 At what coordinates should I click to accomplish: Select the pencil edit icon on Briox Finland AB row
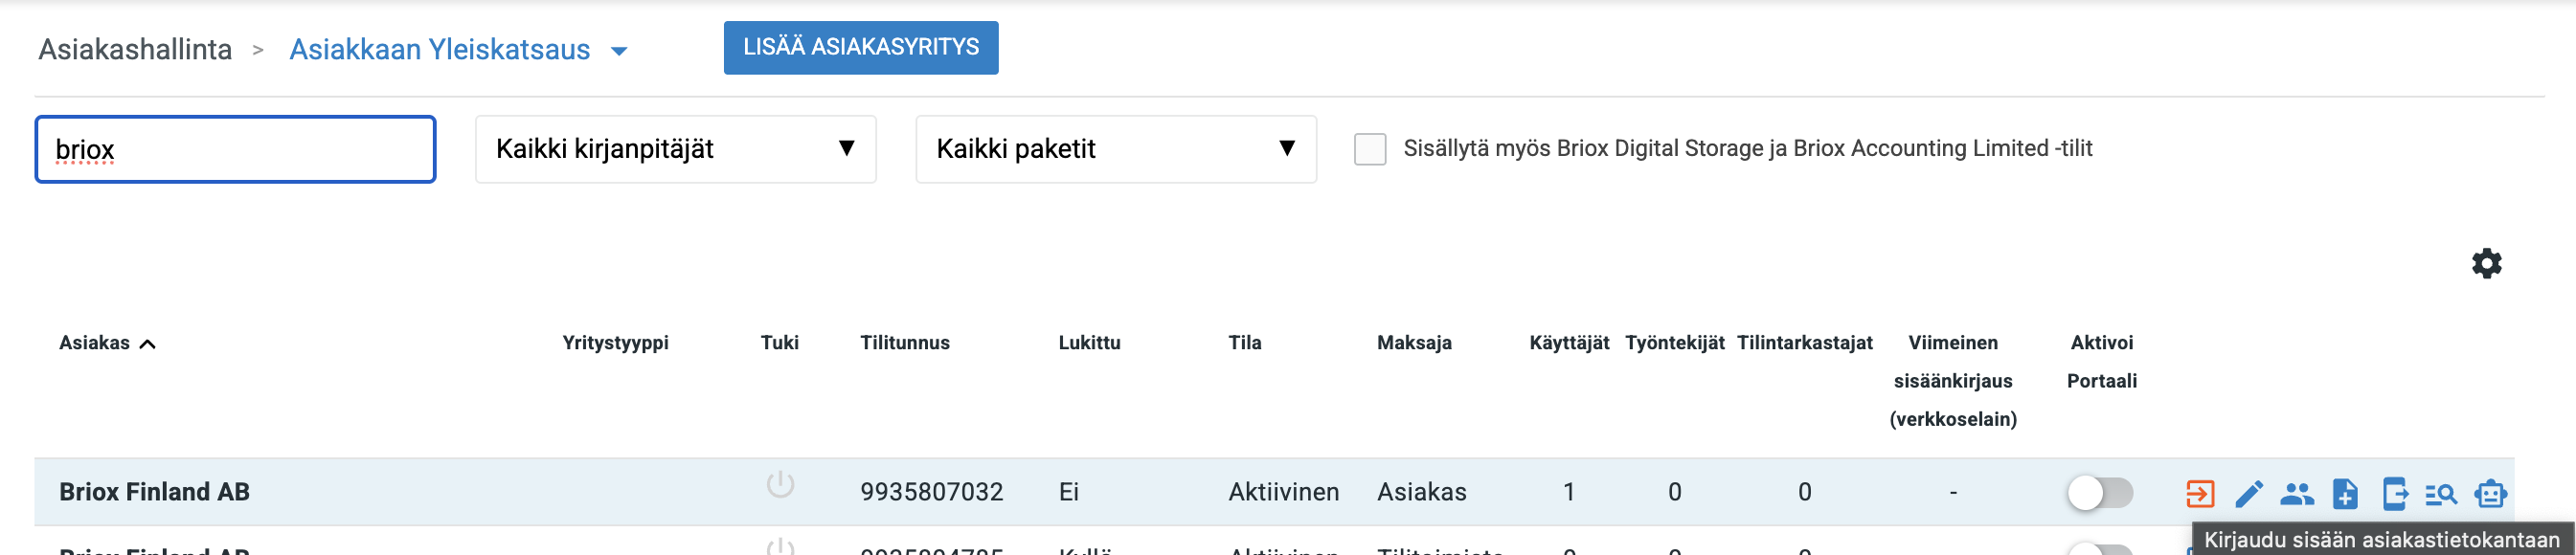pos(2249,492)
